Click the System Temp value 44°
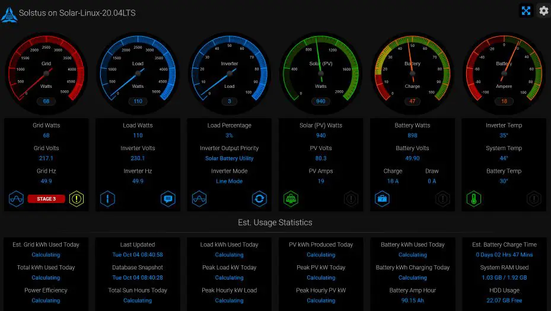Viewport: 551px width, 311px height. pos(504,158)
